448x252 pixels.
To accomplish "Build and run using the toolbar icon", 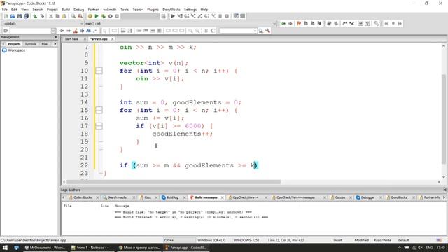I will click(104, 16).
